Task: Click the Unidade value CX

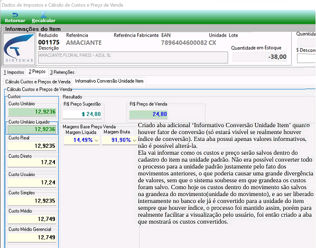Action: [212, 42]
